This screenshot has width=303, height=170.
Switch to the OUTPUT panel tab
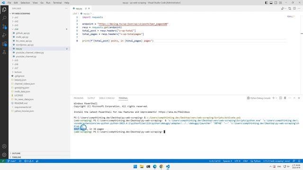tap(91, 98)
